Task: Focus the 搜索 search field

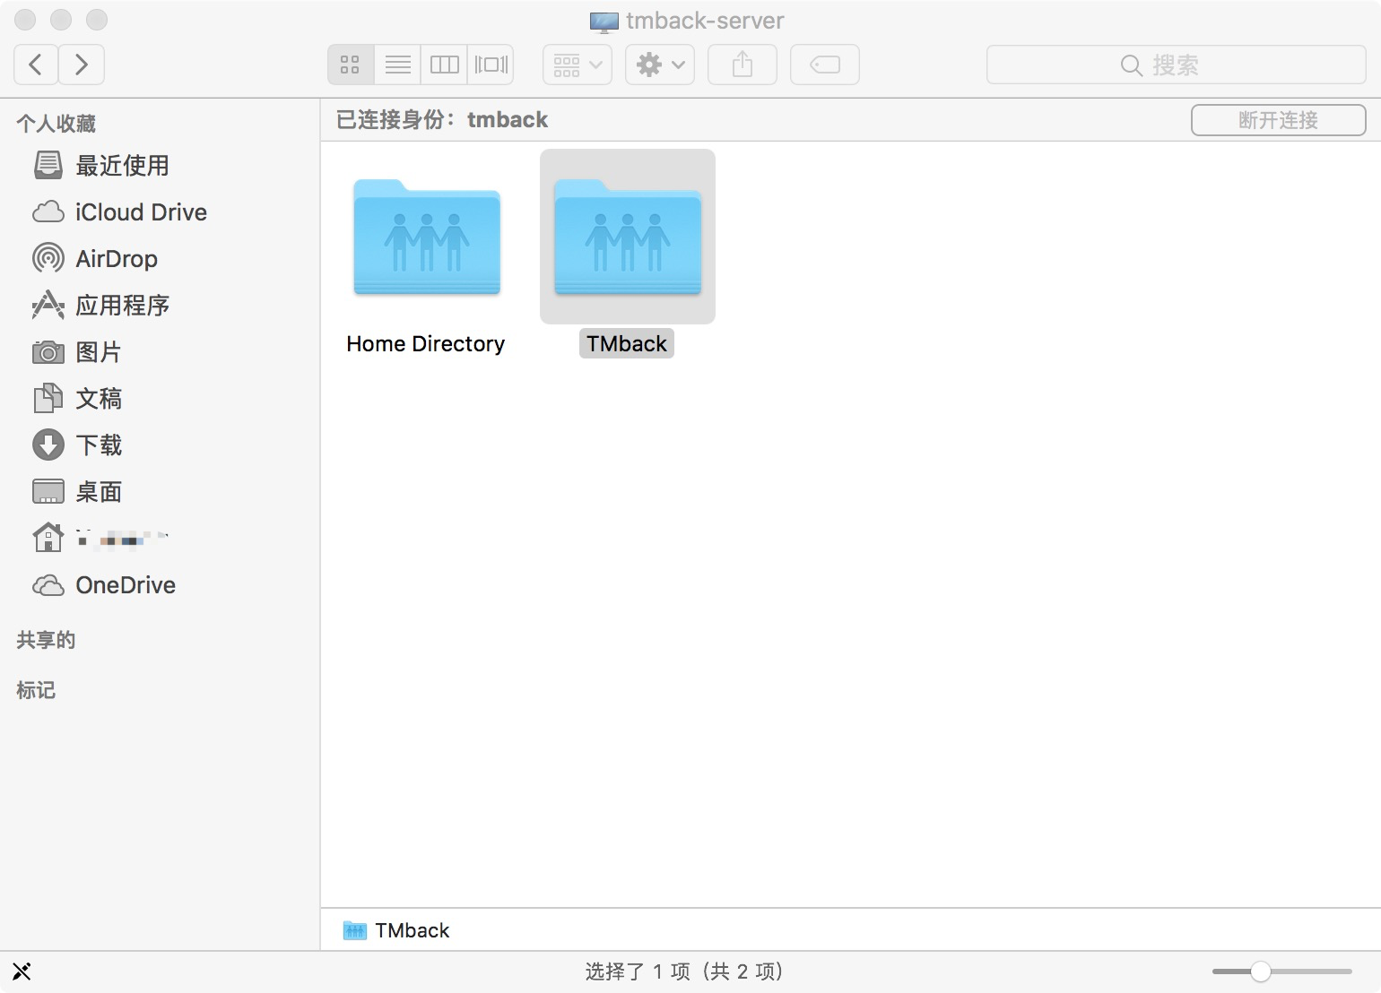Action: [x=1176, y=65]
